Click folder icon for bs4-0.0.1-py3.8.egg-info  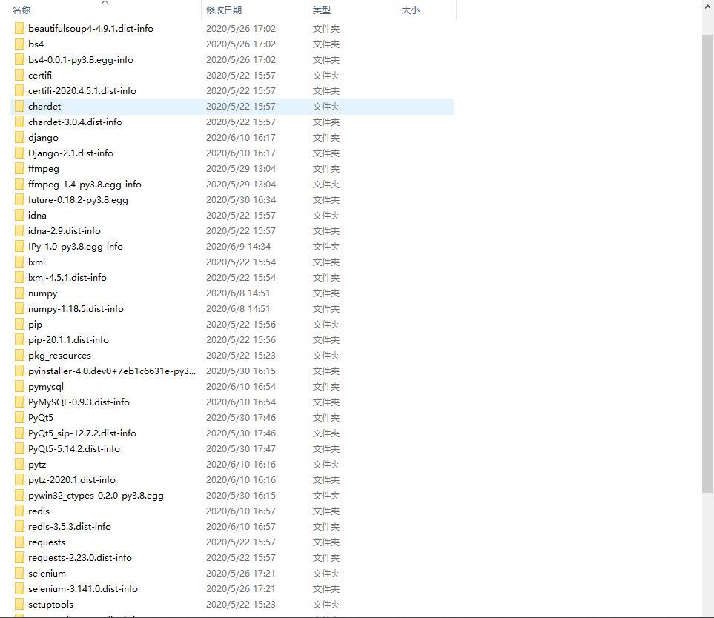click(x=19, y=59)
